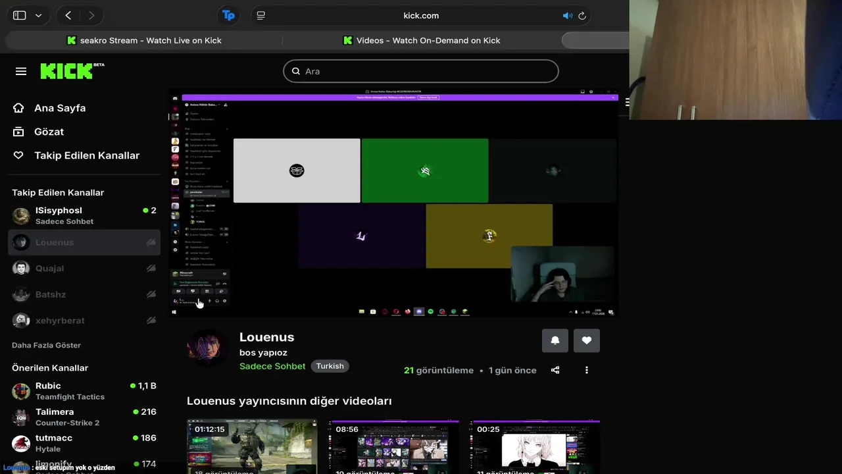Click offline icon beside Louenus
Screen dimensions: 842x474
point(151,242)
